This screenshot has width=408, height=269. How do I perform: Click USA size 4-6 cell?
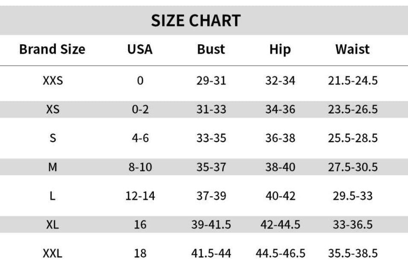click(x=140, y=138)
